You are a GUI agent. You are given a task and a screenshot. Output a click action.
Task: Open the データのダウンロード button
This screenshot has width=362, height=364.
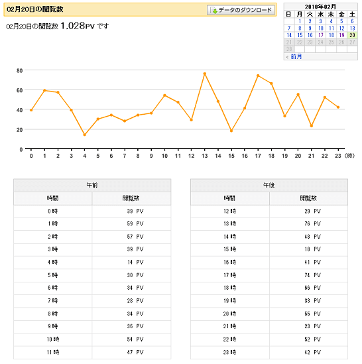(x=241, y=10)
